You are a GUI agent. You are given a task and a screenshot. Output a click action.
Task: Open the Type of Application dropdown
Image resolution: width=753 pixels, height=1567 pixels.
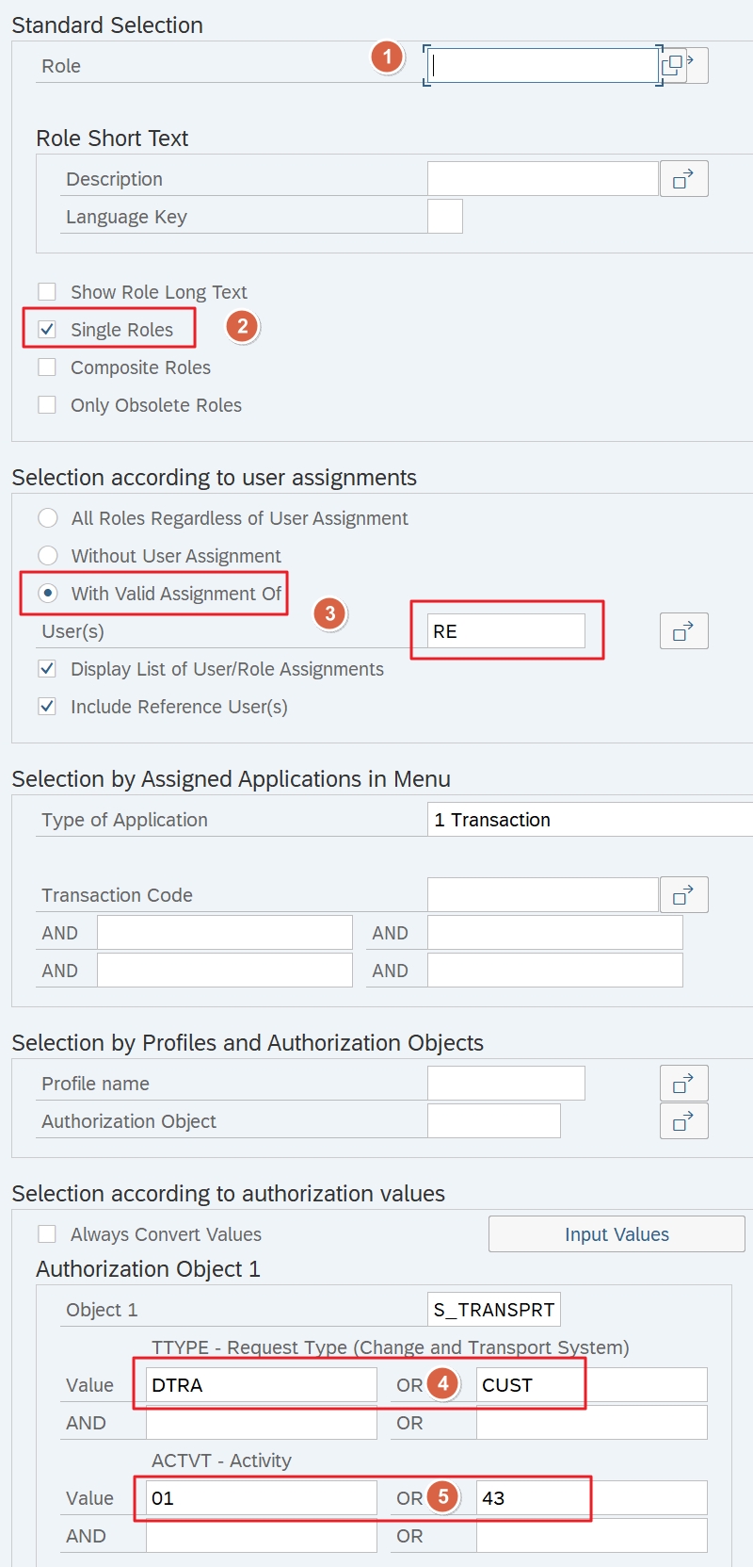(x=588, y=820)
